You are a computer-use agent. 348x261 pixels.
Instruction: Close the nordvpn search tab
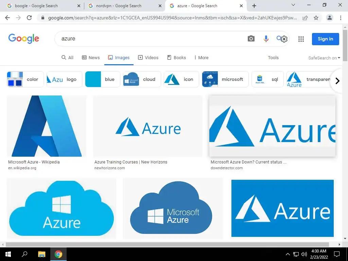coord(160,6)
